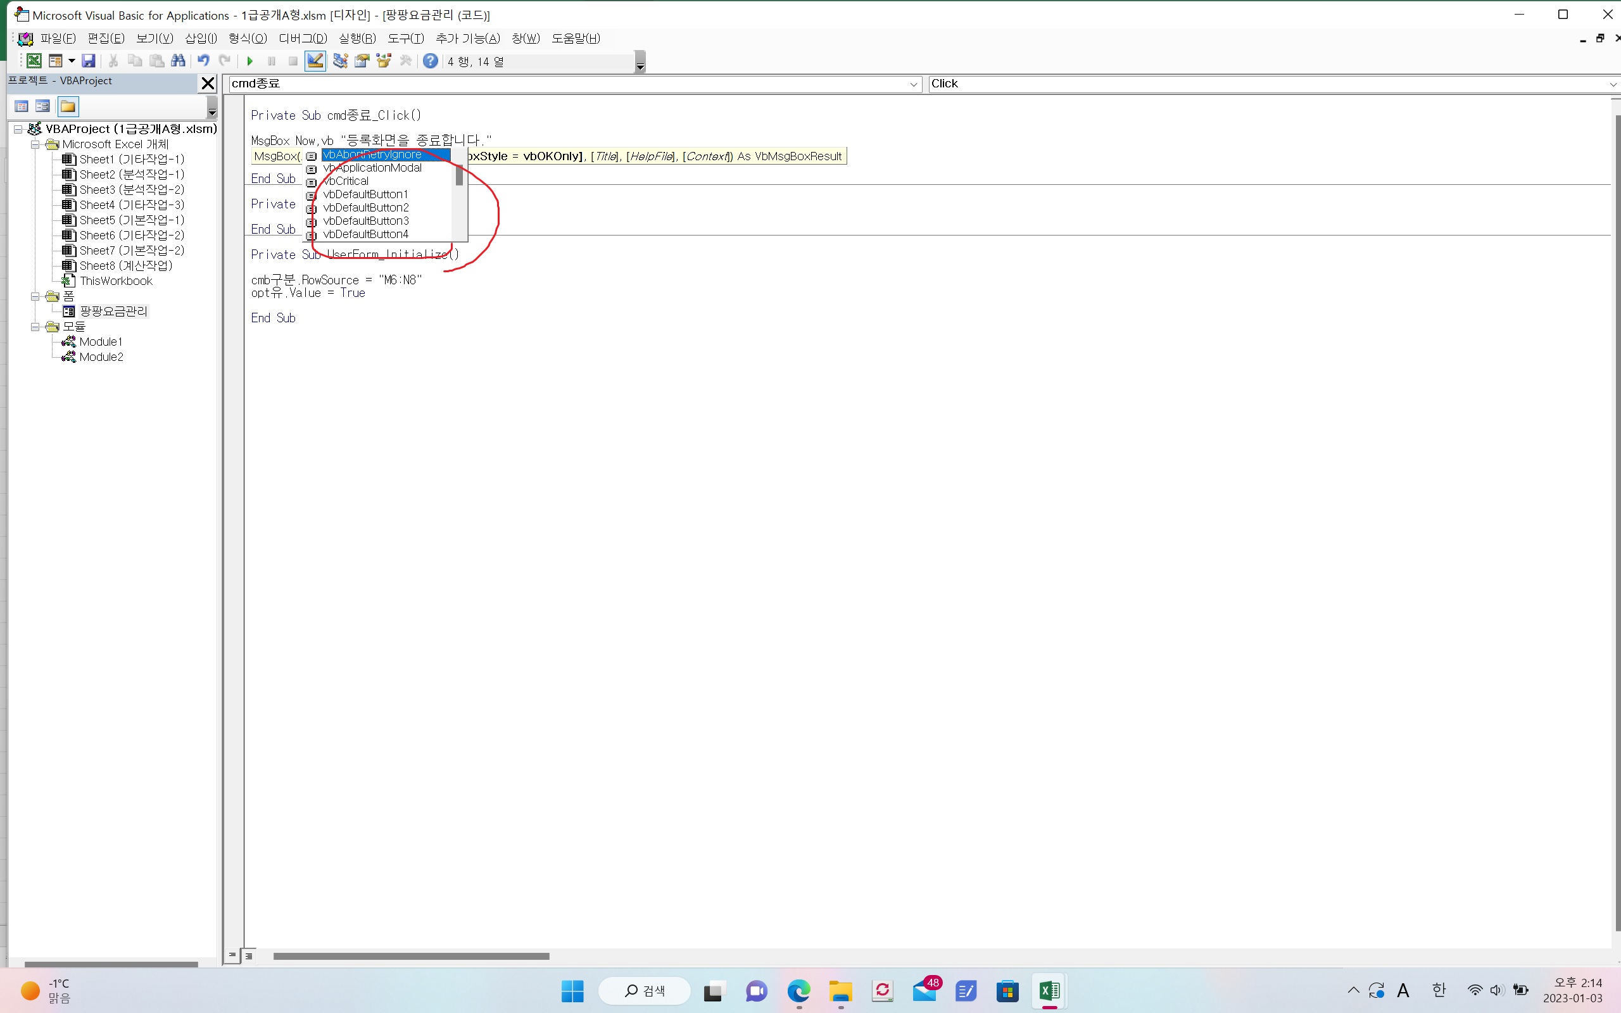Open the Properties Window toolbar icon
The image size is (1621, 1013).
pyautogui.click(x=362, y=61)
